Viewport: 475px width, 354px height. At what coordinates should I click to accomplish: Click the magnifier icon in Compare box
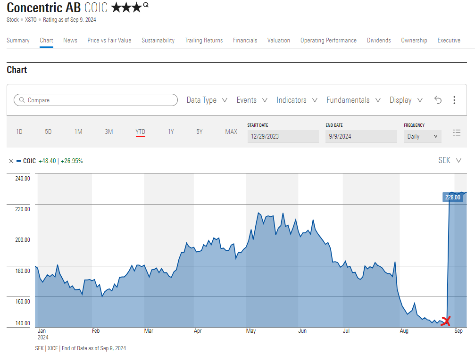(22, 99)
